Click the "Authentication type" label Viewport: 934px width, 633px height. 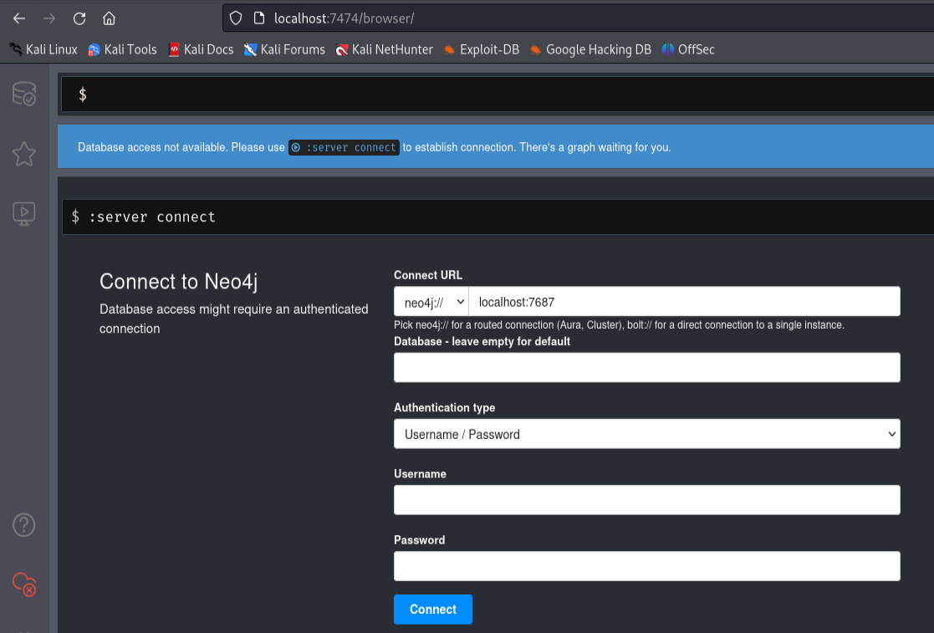444,407
